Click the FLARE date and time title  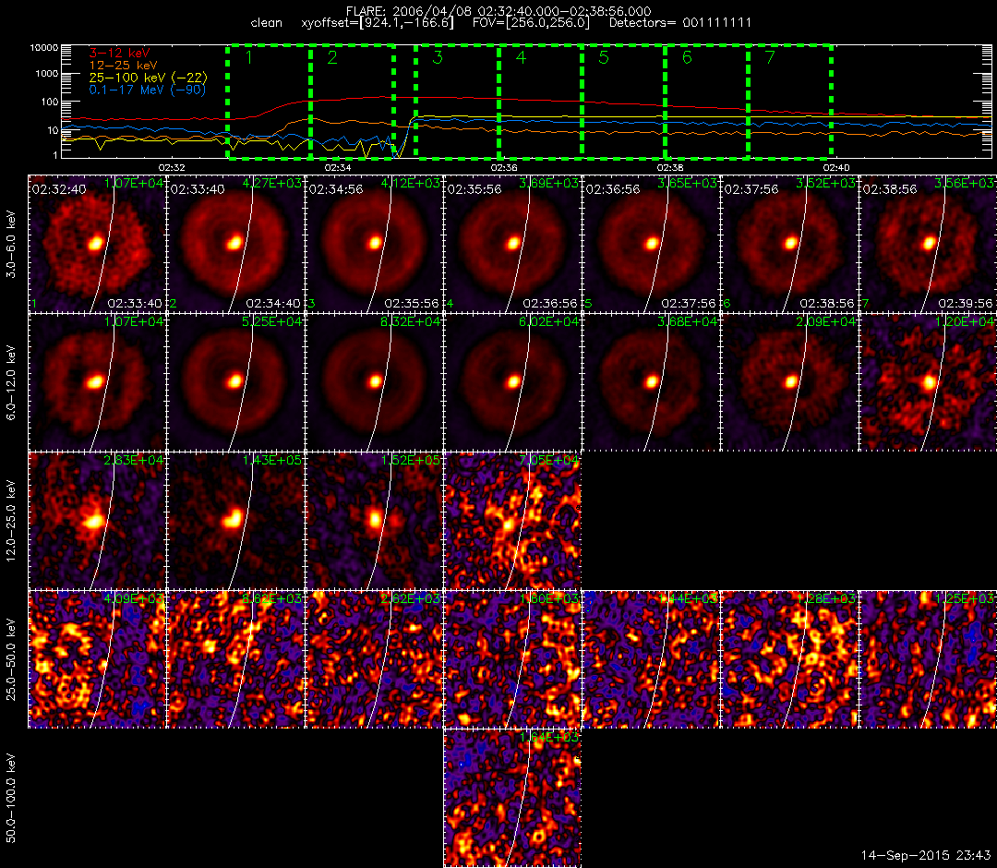[x=498, y=11]
